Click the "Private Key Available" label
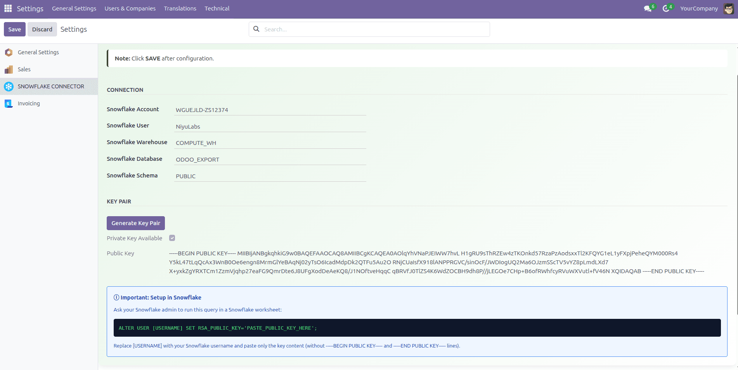738x370 pixels. click(134, 238)
